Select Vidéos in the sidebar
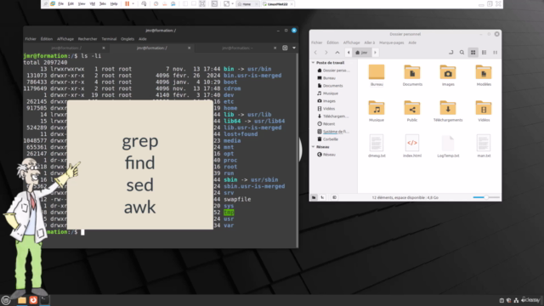 coord(326,109)
